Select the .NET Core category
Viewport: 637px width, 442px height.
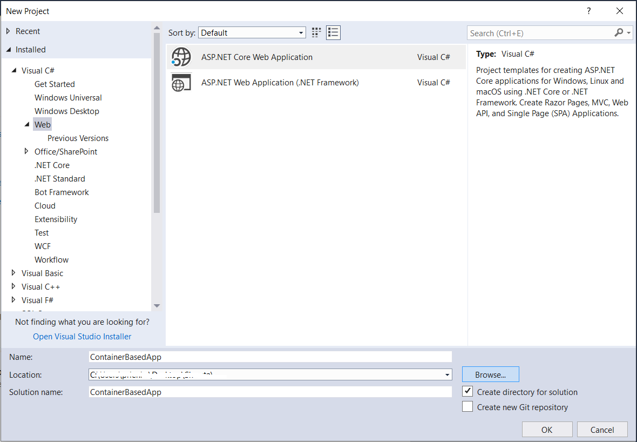coord(52,165)
